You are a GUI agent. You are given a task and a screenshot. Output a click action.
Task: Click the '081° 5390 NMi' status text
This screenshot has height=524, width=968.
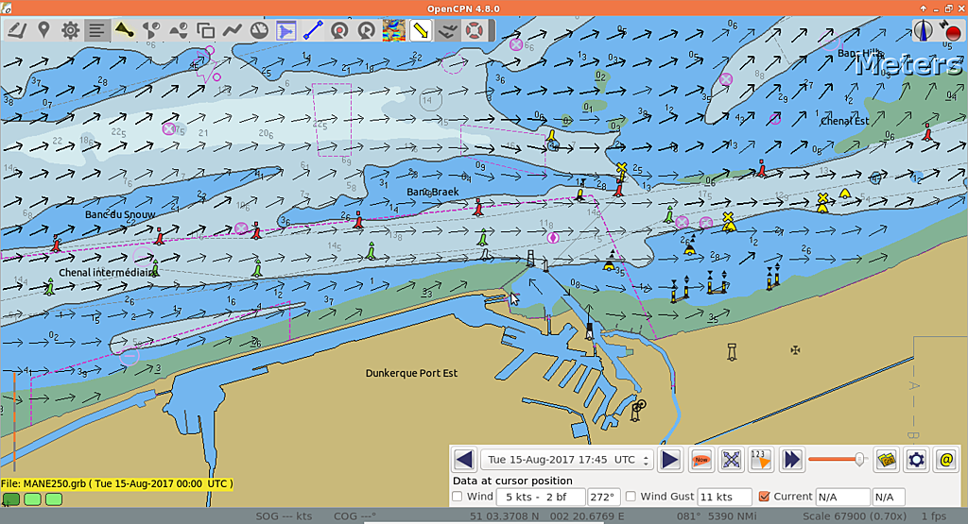pos(717,516)
